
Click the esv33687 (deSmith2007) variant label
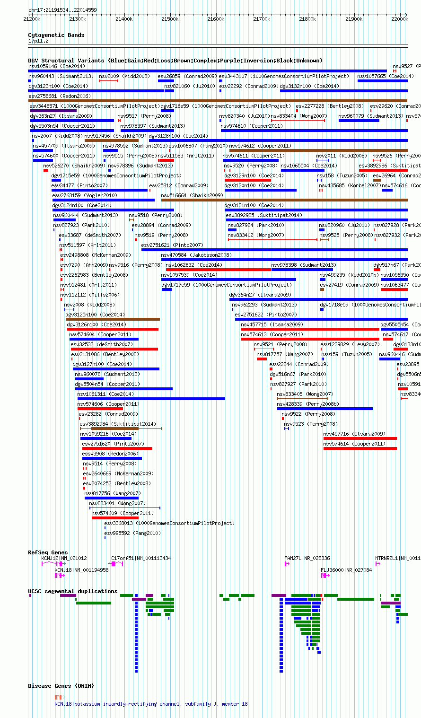click(x=90, y=235)
